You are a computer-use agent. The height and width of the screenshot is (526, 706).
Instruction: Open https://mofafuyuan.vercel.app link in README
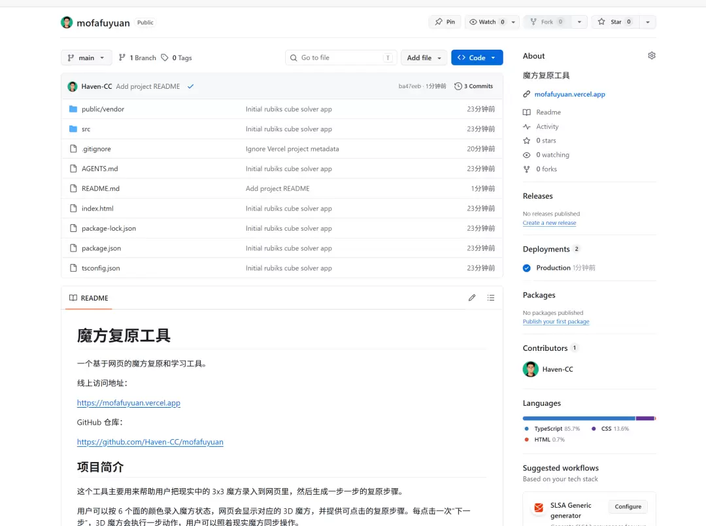128,403
